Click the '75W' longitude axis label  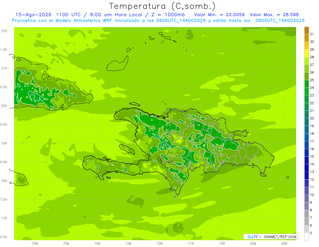point(66,243)
